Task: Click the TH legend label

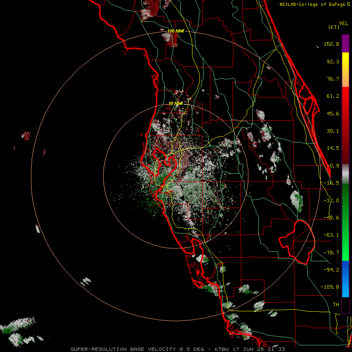Action: (336, 304)
